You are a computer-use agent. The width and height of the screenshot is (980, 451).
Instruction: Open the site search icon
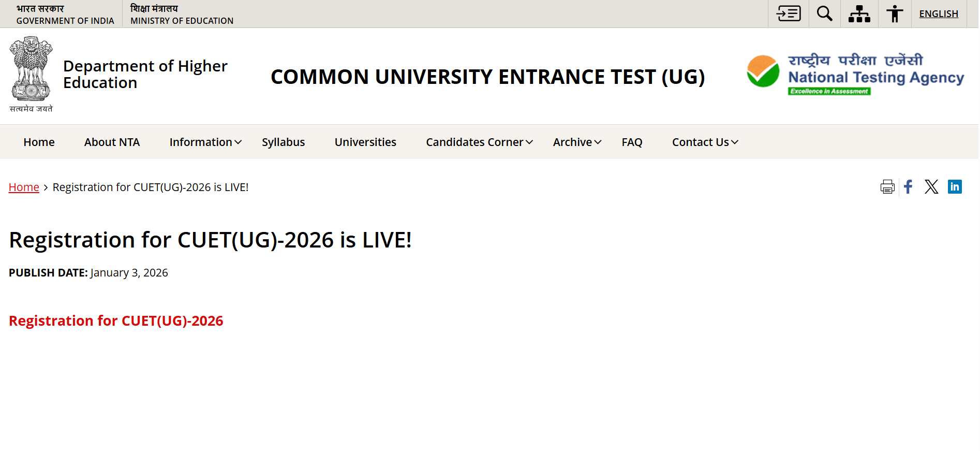pos(824,13)
